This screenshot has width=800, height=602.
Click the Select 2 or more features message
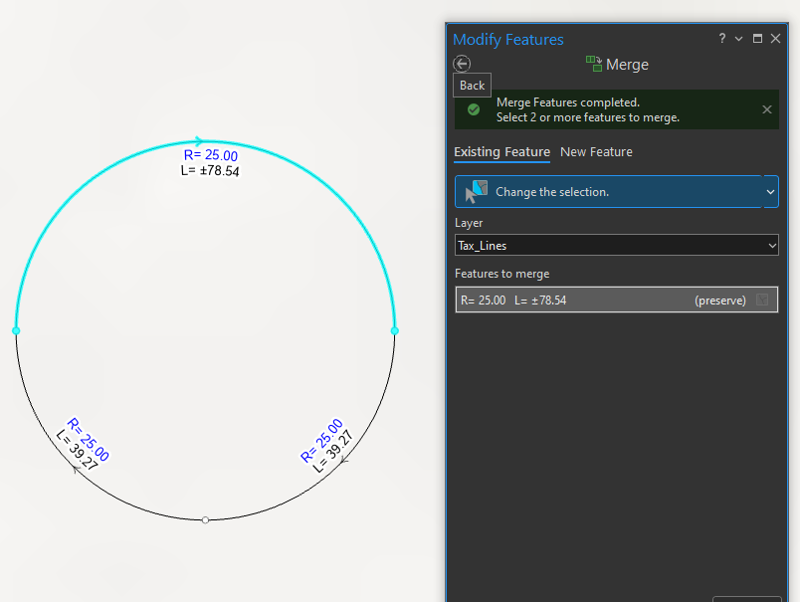pos(588,117)
